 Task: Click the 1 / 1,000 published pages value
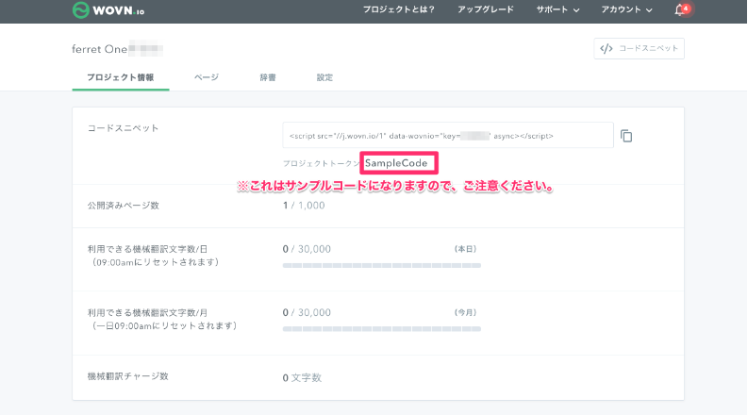tap(304, 206)
